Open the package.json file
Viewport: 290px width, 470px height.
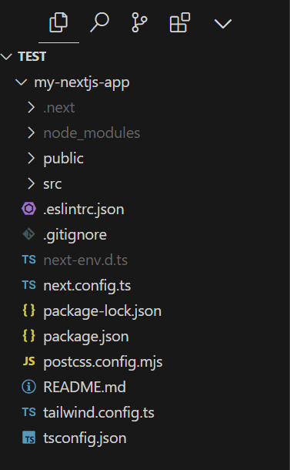pyautogui.click(x=86, y=337)
